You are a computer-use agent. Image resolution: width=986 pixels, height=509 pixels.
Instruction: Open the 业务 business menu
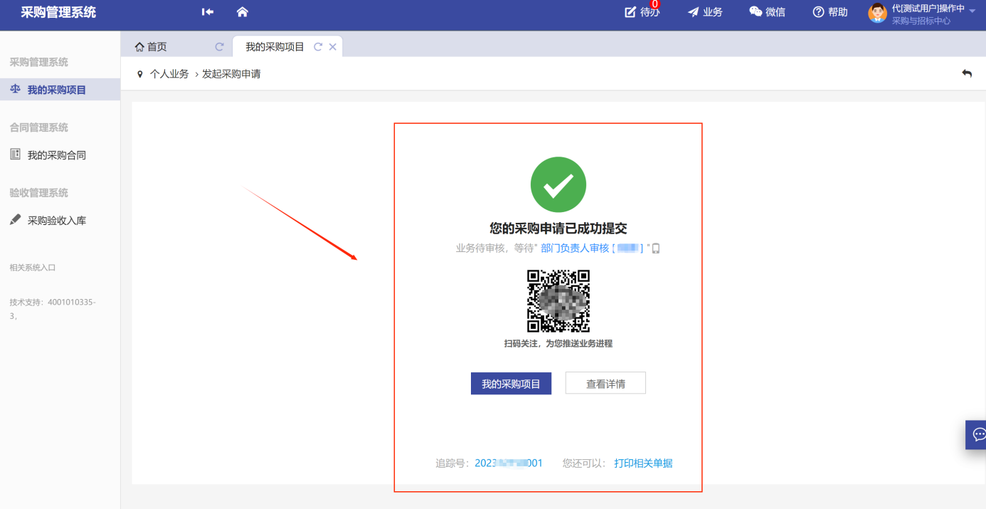(x=704, y=12)
